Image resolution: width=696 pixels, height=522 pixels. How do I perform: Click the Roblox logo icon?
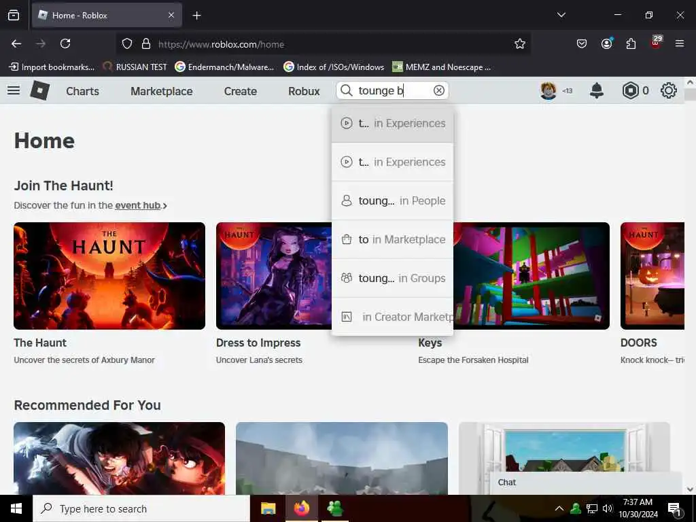click(40, 90)
